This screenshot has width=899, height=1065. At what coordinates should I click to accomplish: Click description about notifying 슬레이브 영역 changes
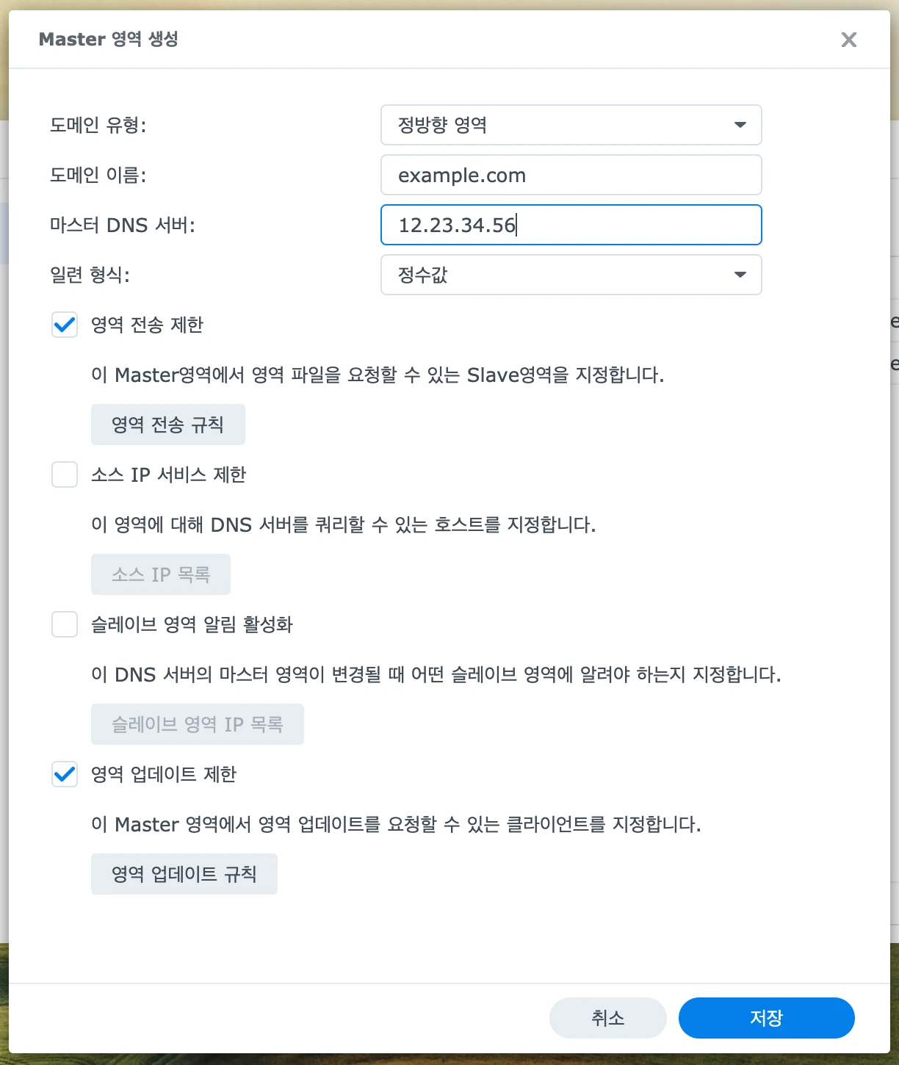click(436, 674)
